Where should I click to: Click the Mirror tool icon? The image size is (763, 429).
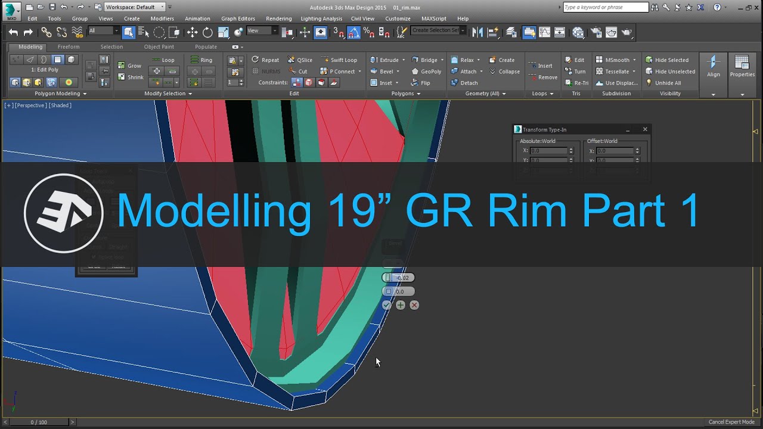click(477, 32)
